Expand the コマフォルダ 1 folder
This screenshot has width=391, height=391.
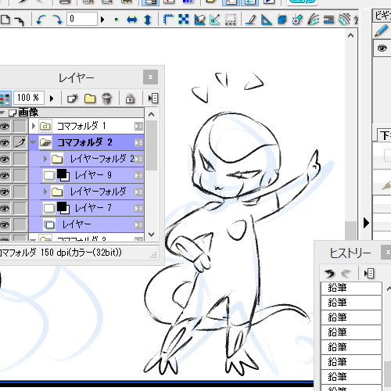34,126
